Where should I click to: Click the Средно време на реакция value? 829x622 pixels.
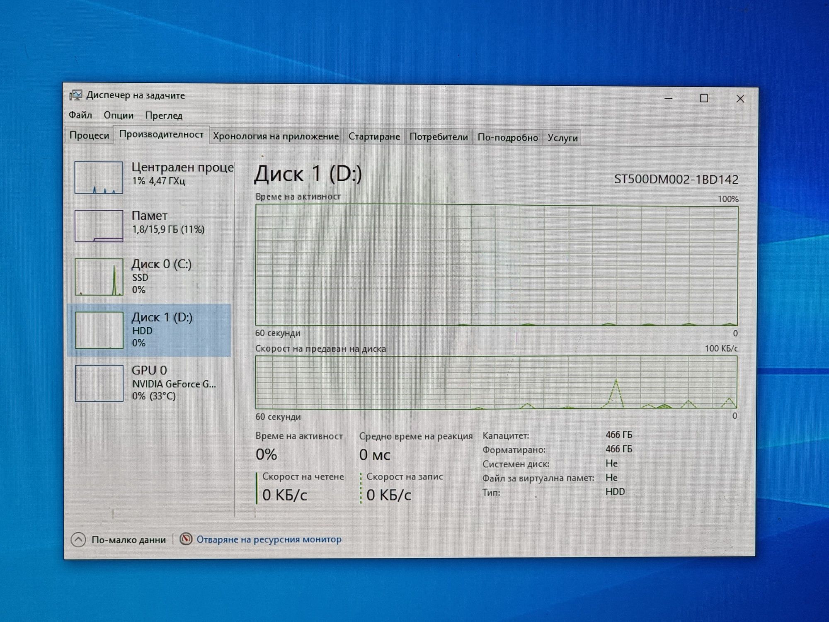[x=375, y=455]
